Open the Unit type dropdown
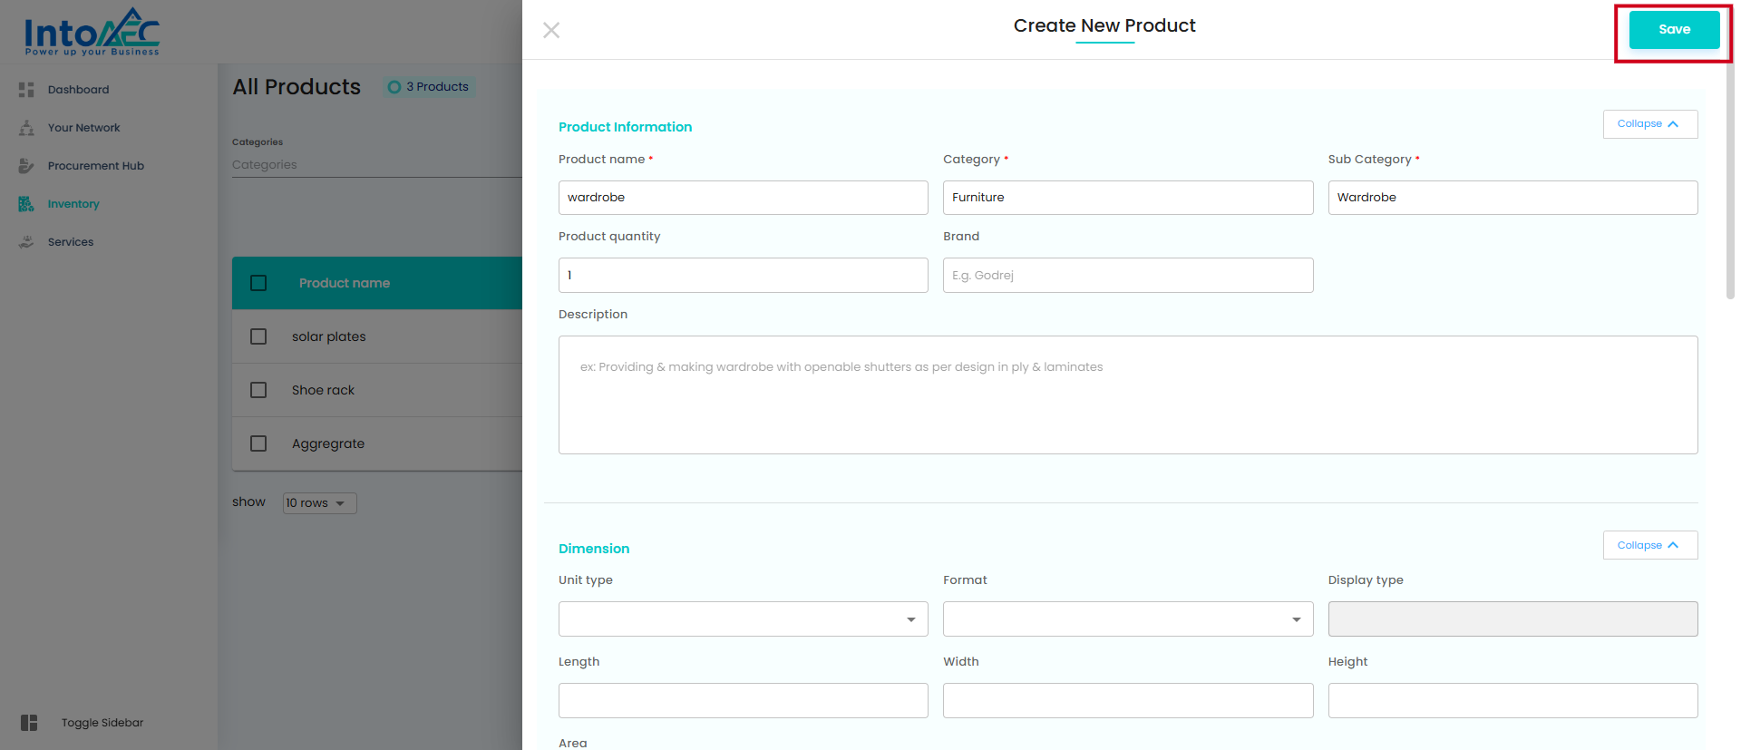Image resolution: width=1741 pixels, height=750 pixels. [743, 619]
